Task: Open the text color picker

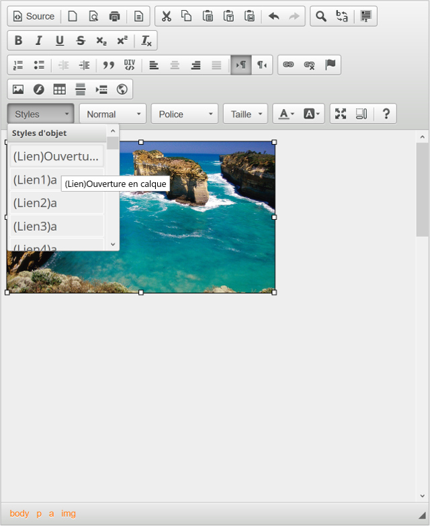Action: coord(286,114)
